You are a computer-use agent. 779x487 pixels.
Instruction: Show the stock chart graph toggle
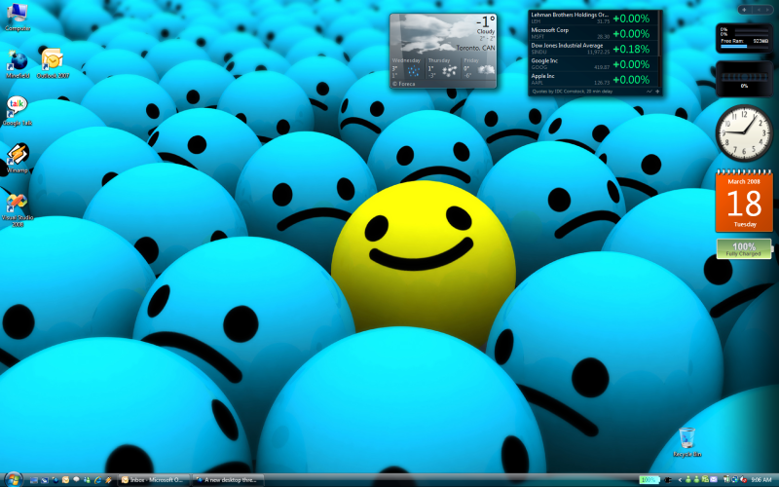pyautogui.click(x=649, y=92)
